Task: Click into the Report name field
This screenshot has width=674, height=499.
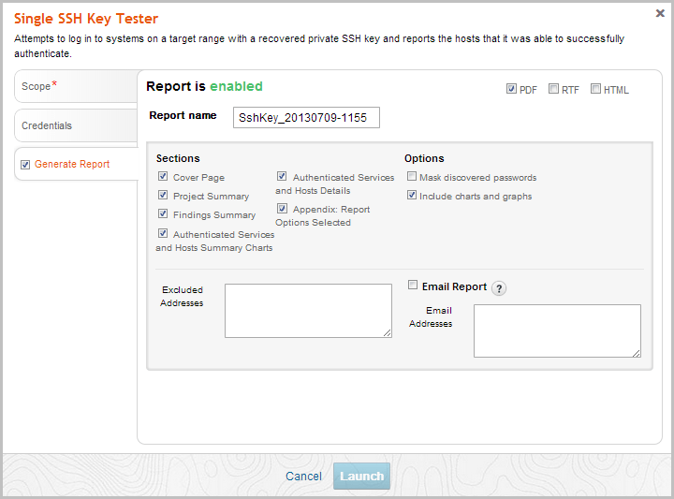Action: (306, 117)
